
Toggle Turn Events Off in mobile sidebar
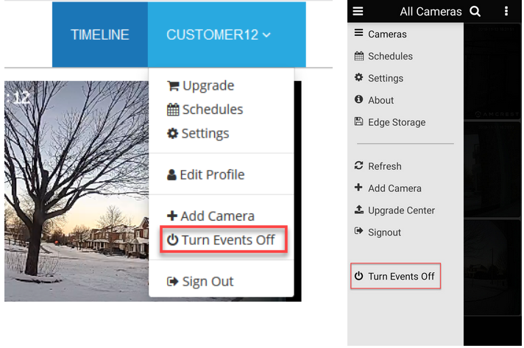click(x=395, y=277)
